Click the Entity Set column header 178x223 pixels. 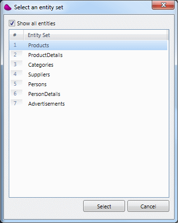pyautogui.click(x=96, y=35)
